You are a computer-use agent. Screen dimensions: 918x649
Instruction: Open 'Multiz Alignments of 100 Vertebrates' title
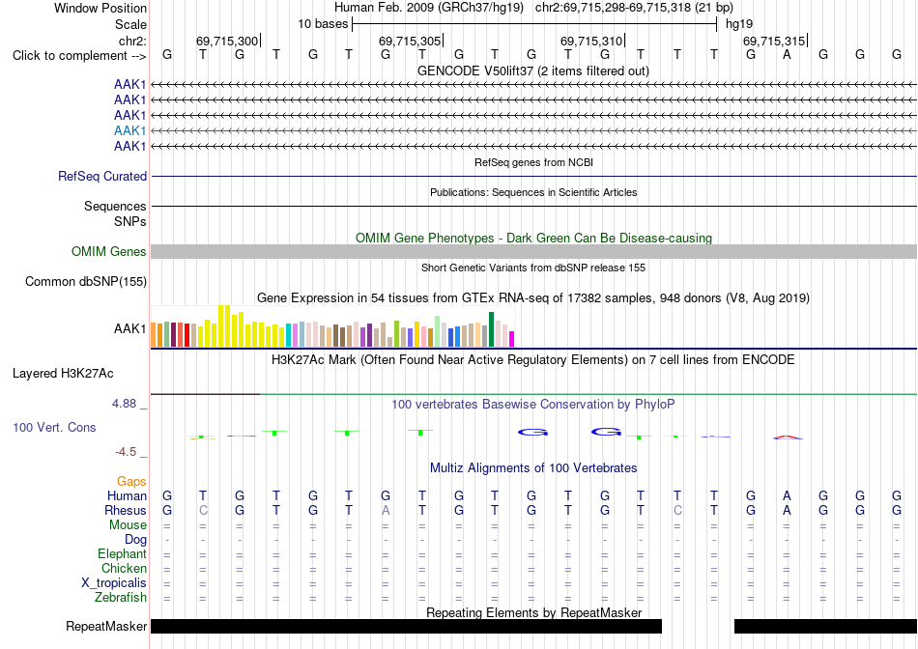pyautogui.click(x=533, y=467)
